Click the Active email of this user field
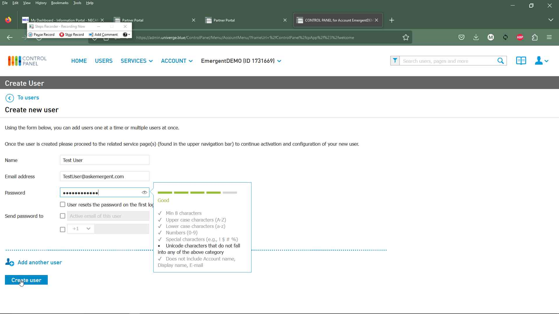Screen dimensions: 559x314 tap(108, 216)
